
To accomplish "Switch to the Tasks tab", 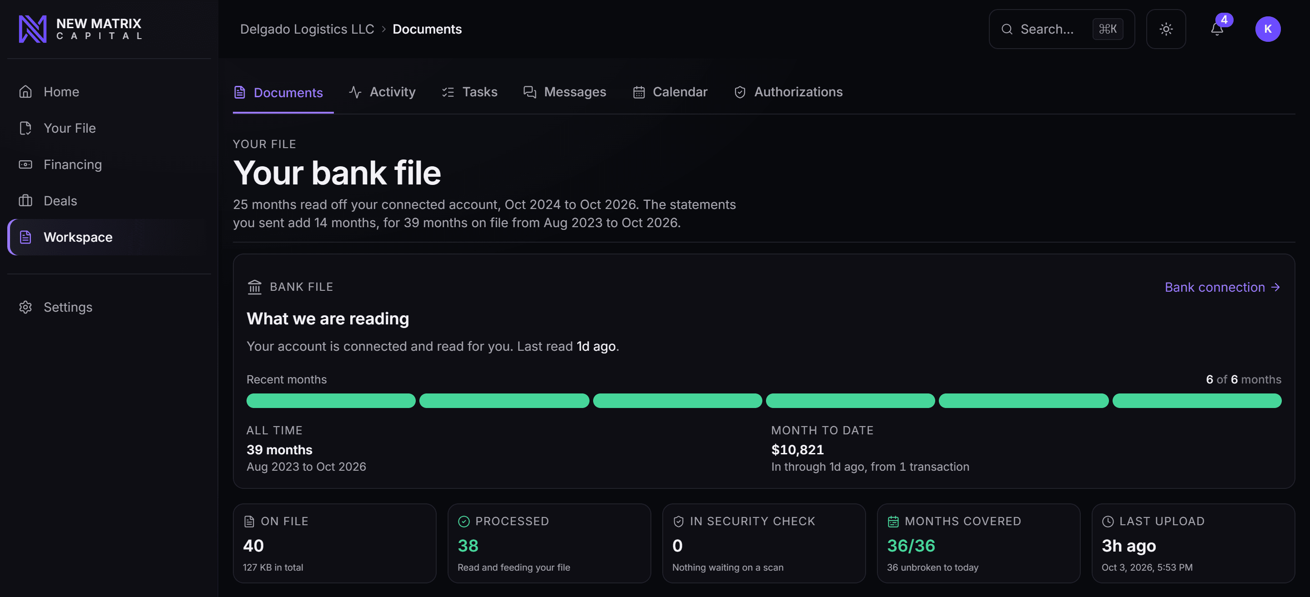I will click(x=469, y=92).
